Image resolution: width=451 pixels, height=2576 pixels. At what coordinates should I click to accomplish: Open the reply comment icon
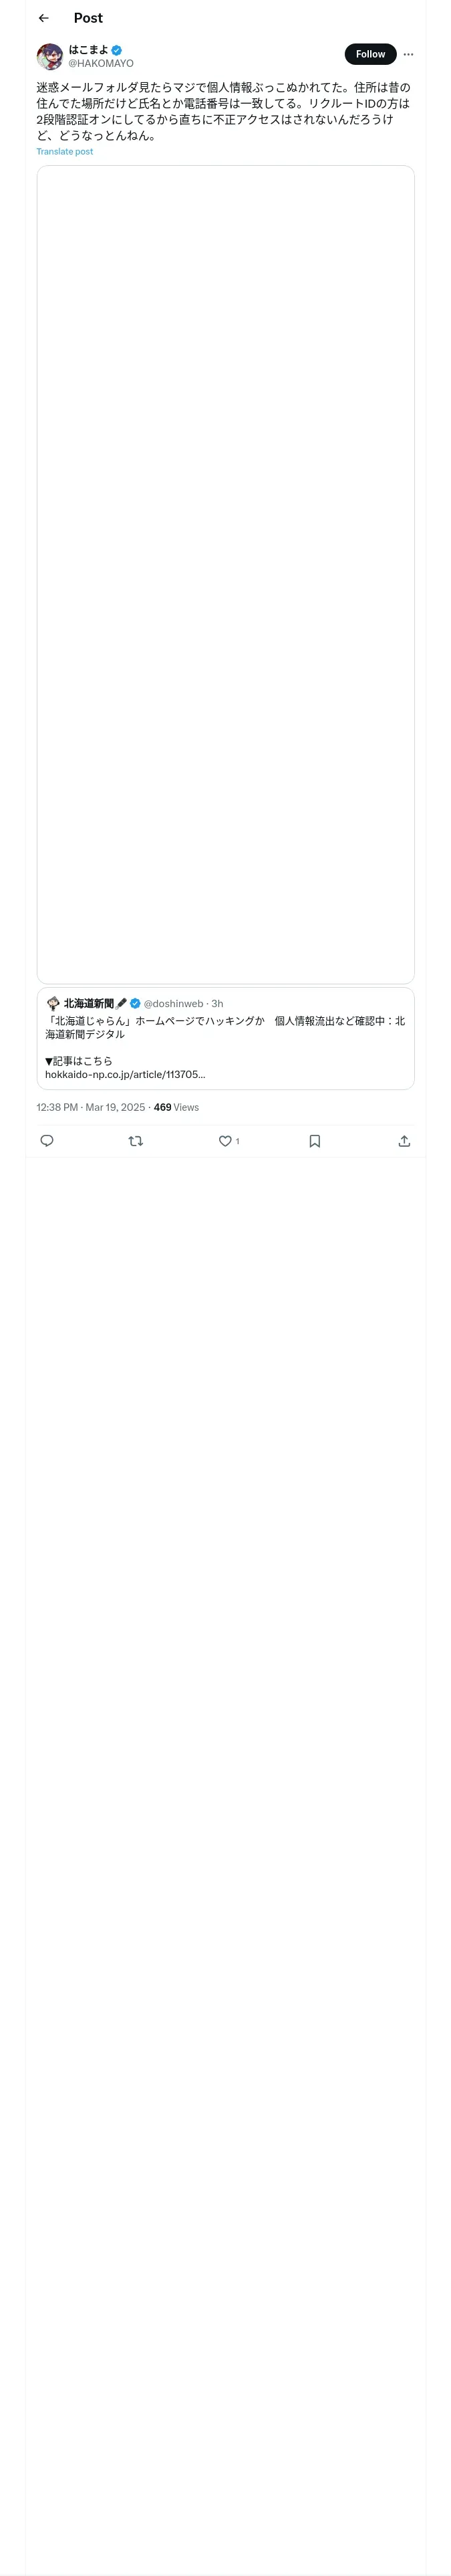[x=47, y=1141]
